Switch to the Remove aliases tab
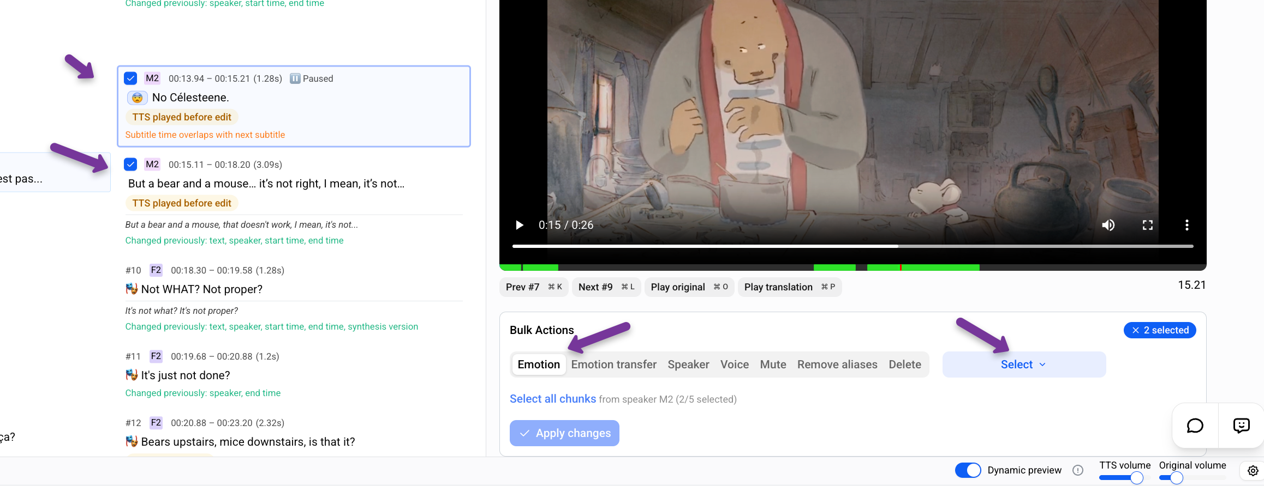Screen dimensions: 1264x486 click(837, 364)
